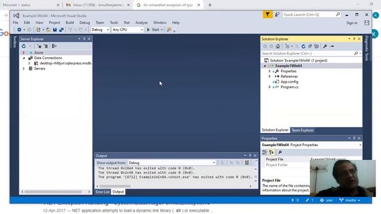Screen dimensions: 381x214
Task: Click the notifications filter flag icon
Action: coord(267,14)
